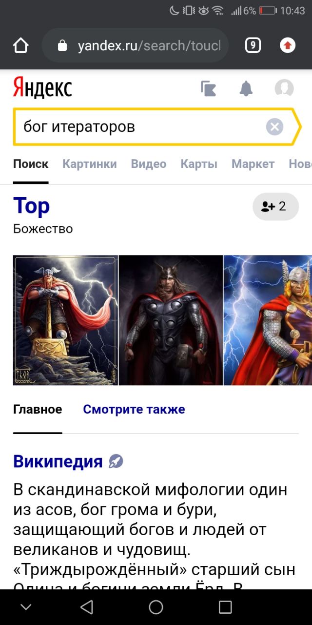Tap the subscribe button showing 2 followers
312x625 pixels.
275,207
